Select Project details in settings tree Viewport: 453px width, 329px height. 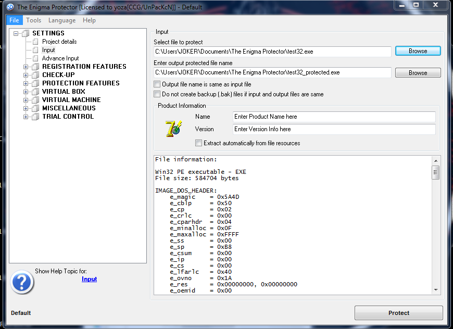click(x=59, y=42)
